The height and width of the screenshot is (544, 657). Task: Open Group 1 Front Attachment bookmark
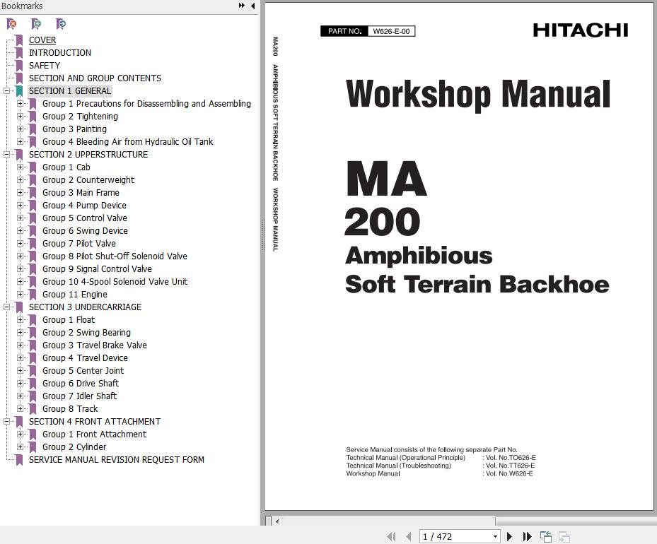(94, 434)
